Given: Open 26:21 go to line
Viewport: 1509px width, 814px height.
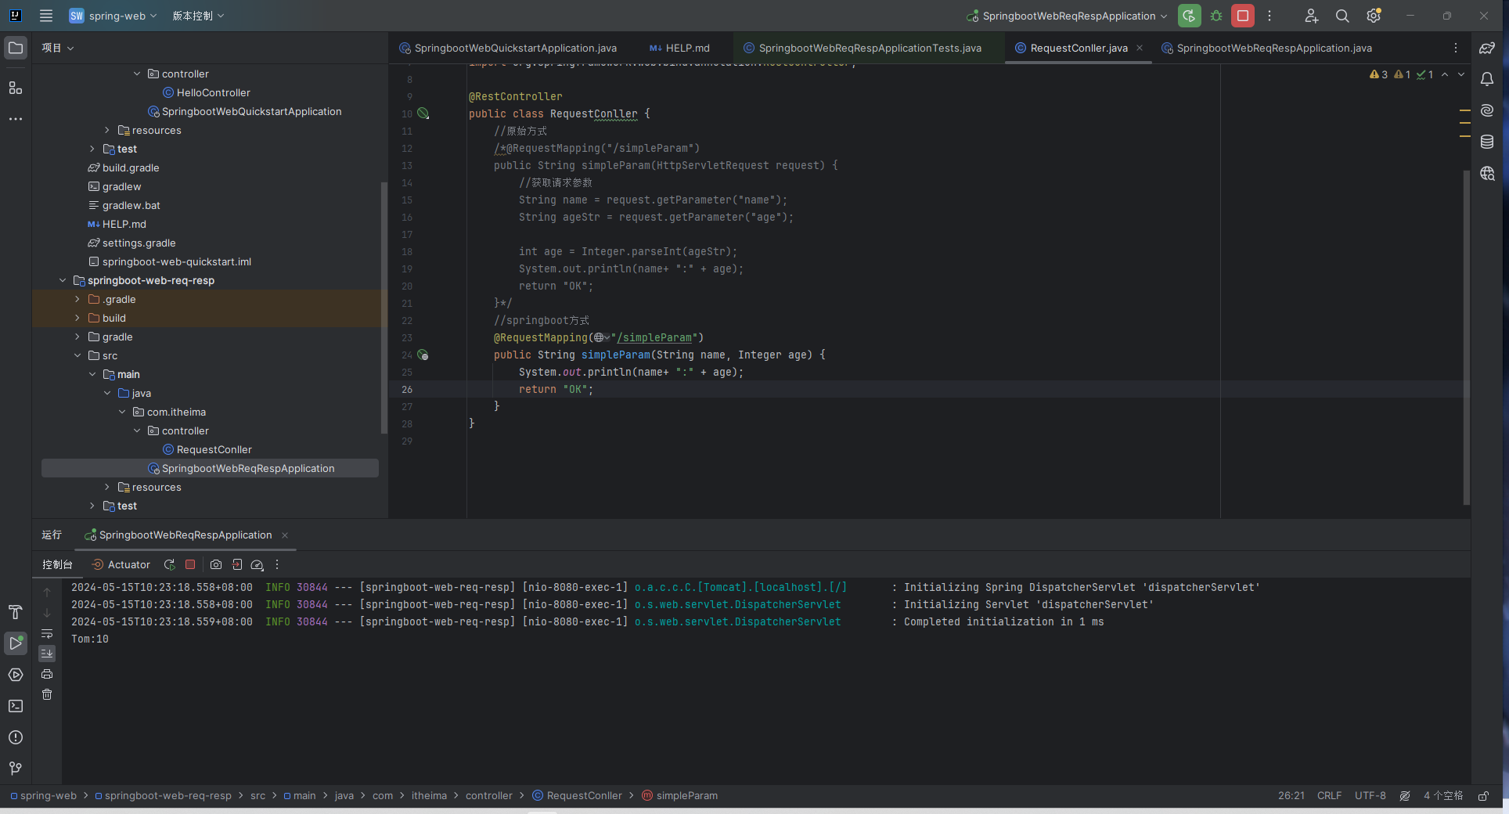Looking at the screenshot, I should [x=1291, y=795].
